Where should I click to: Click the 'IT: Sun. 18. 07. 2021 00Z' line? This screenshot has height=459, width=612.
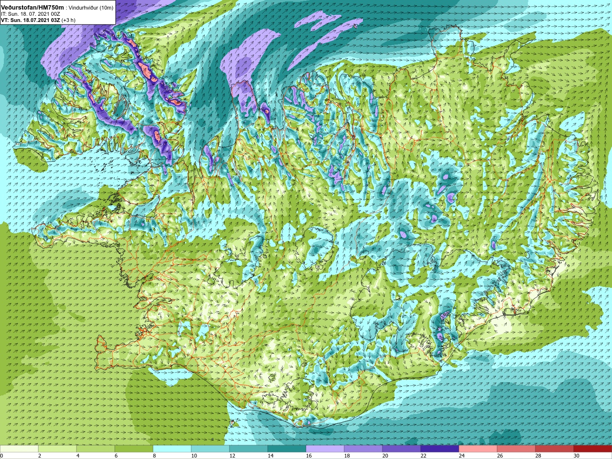(30, 14)
